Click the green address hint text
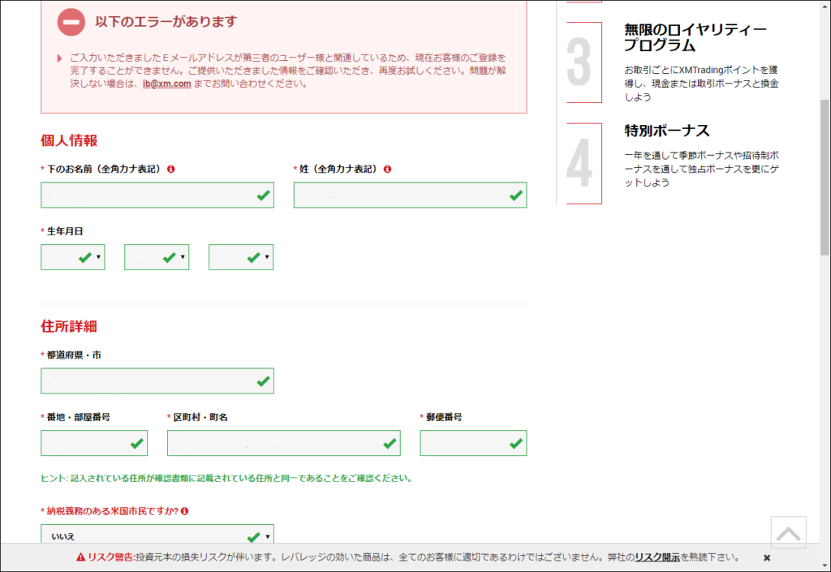The height and width of the screenshot is (572, 831). tap(227, 478)
